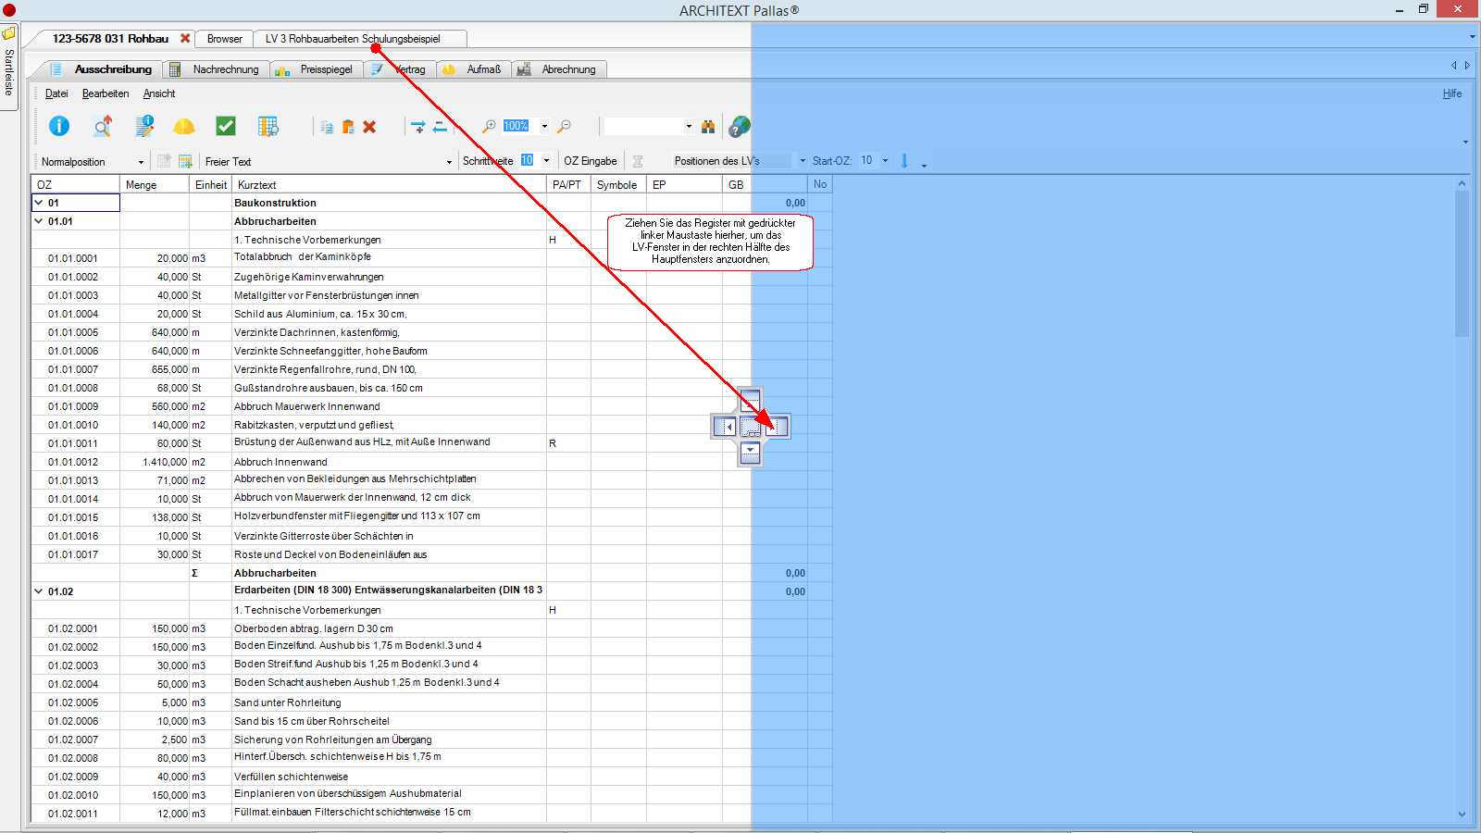Open the globe help icon
Image resolution: width=1481 pixels, height=833 pixels.
[x=740, y=126]
